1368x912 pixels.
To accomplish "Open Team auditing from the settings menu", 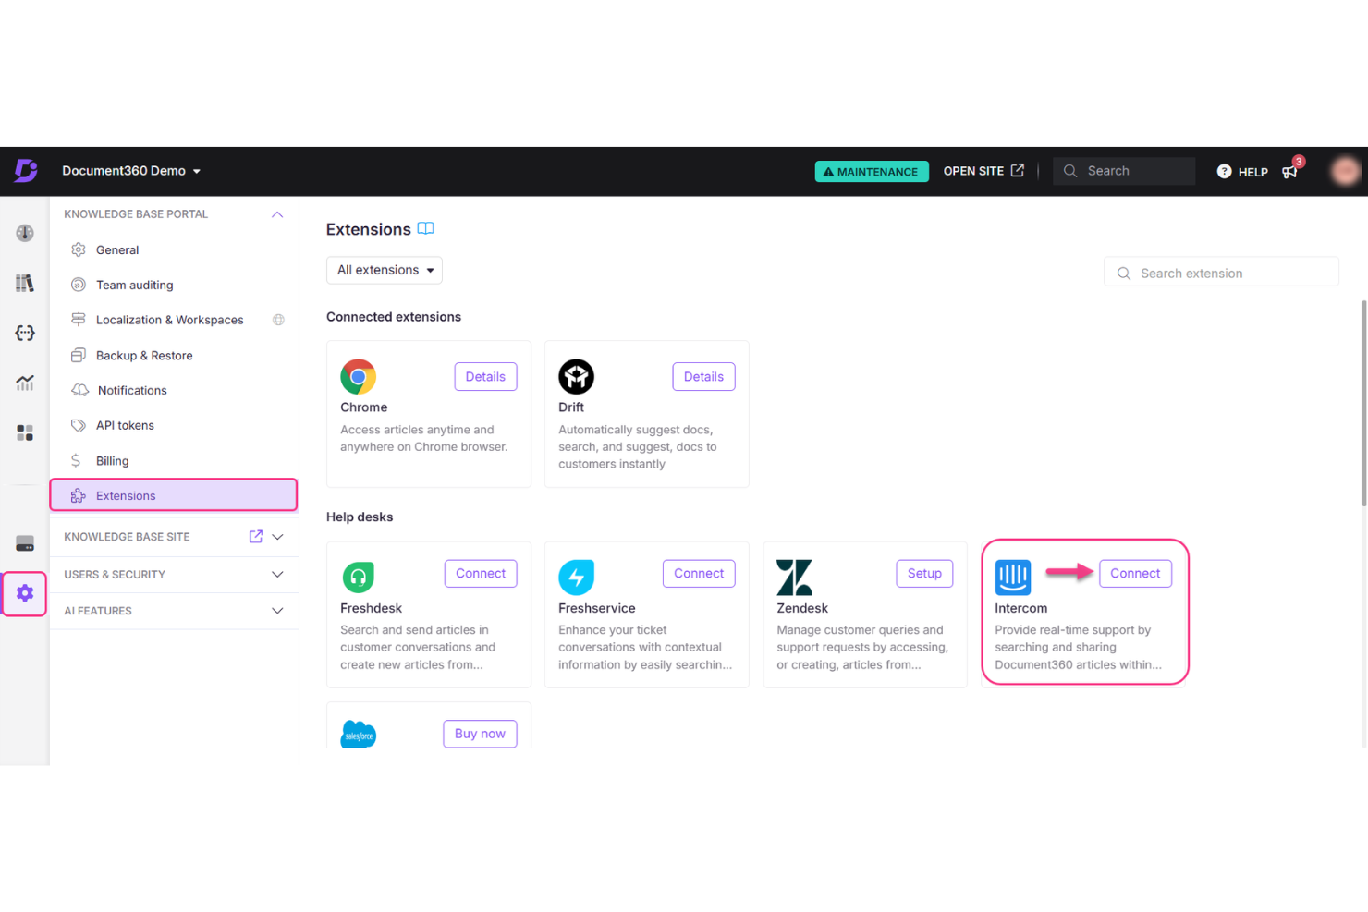I will (134, 285).
